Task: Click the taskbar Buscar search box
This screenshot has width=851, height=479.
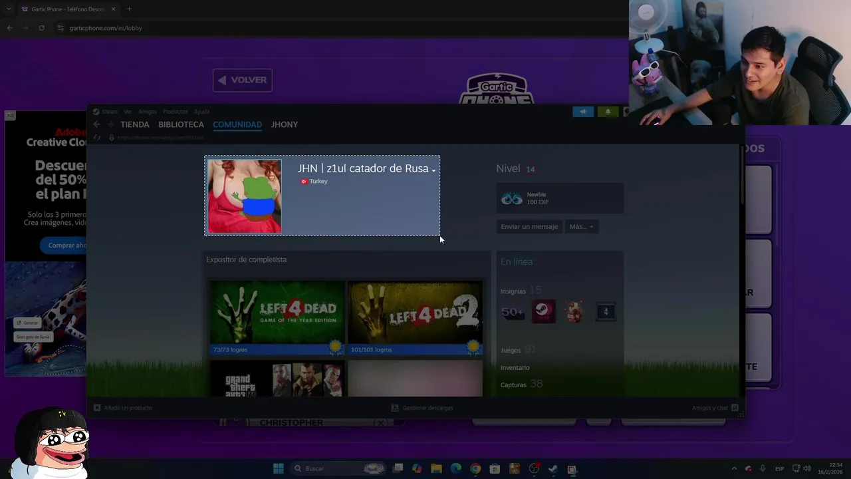Action: pyautogui.click(x=339, y=468)
